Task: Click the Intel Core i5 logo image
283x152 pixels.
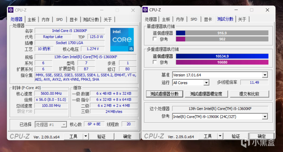Action: click(122, 40)
